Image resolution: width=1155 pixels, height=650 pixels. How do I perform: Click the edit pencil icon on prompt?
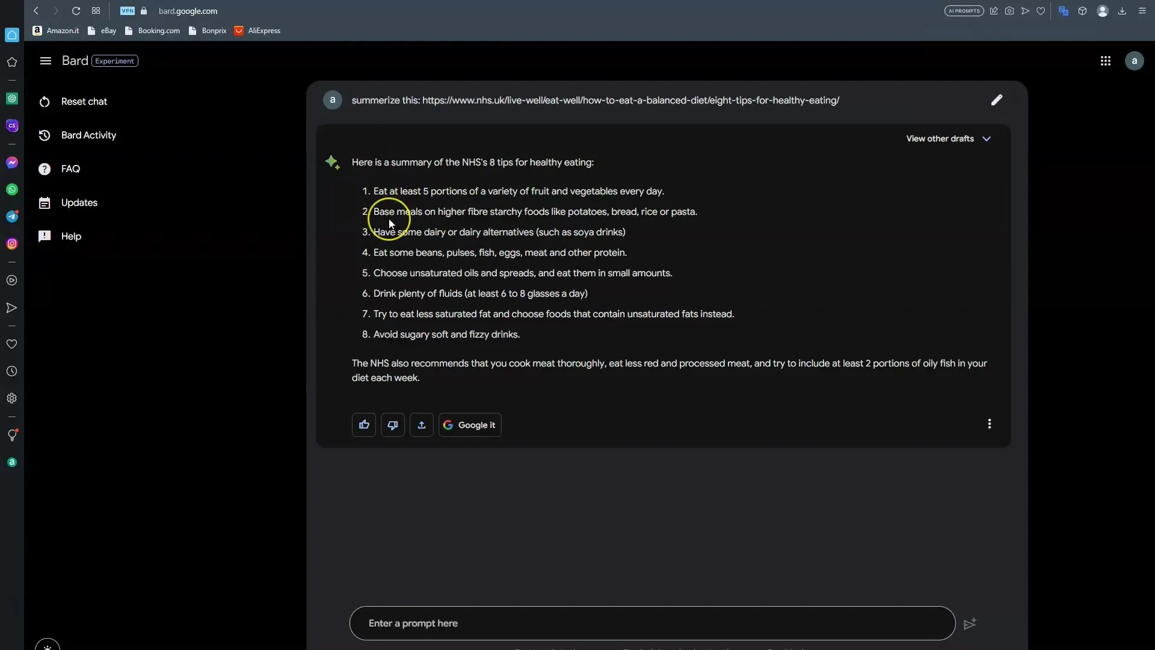(x=998, y=99)
